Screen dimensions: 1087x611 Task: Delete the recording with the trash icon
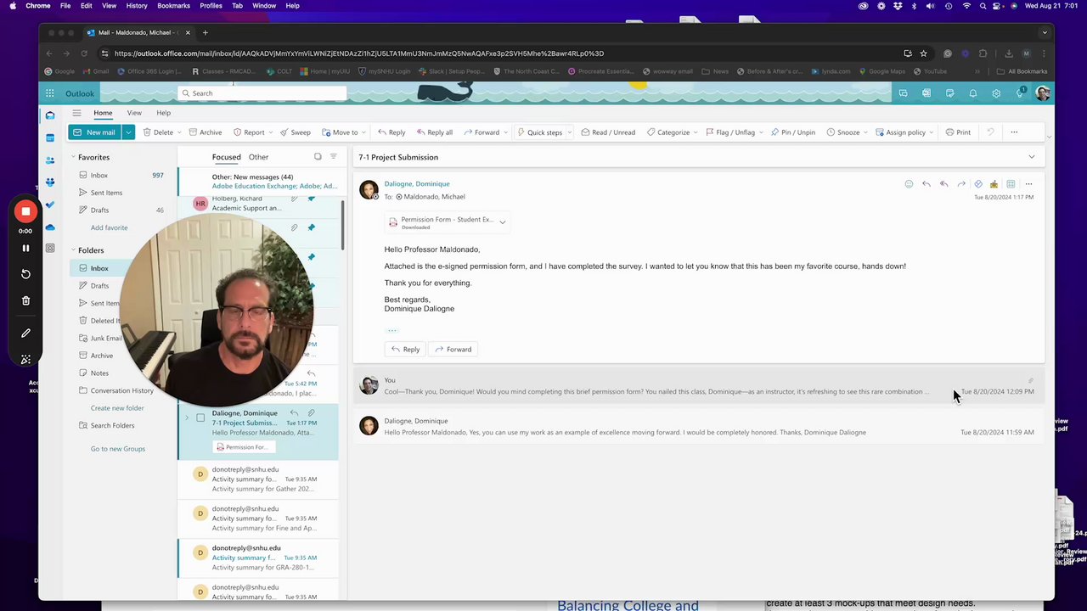[25, 300]
